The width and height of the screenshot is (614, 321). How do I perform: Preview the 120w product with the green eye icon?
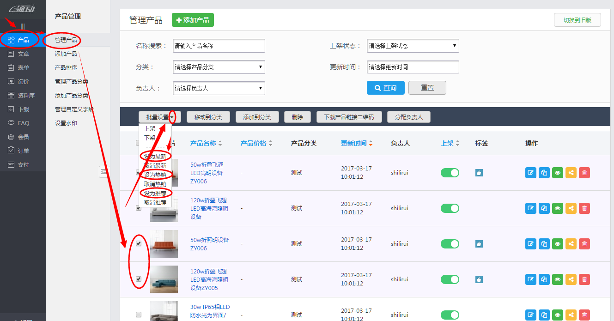point(557,208)
